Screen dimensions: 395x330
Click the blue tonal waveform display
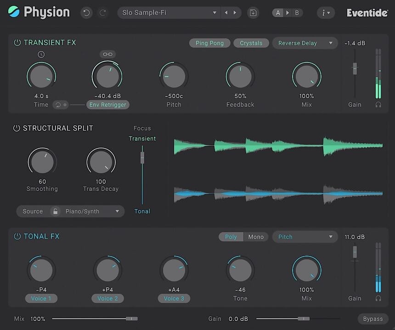278,194
